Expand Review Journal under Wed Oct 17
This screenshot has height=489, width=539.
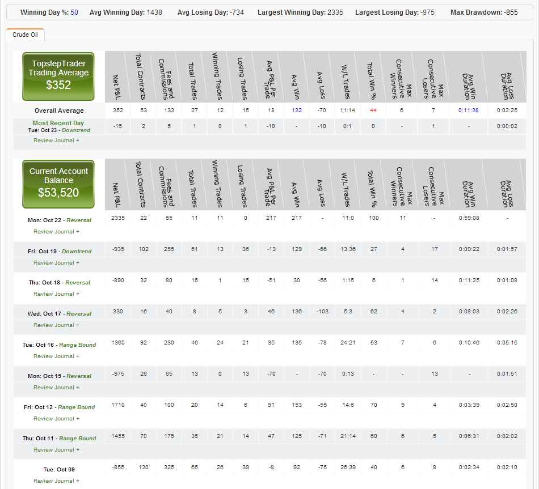[x=56, y=325]
